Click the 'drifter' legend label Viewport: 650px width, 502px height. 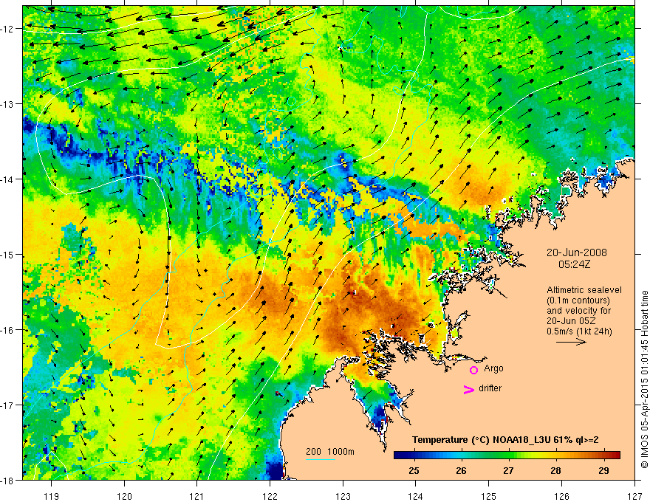click(490, 388)
